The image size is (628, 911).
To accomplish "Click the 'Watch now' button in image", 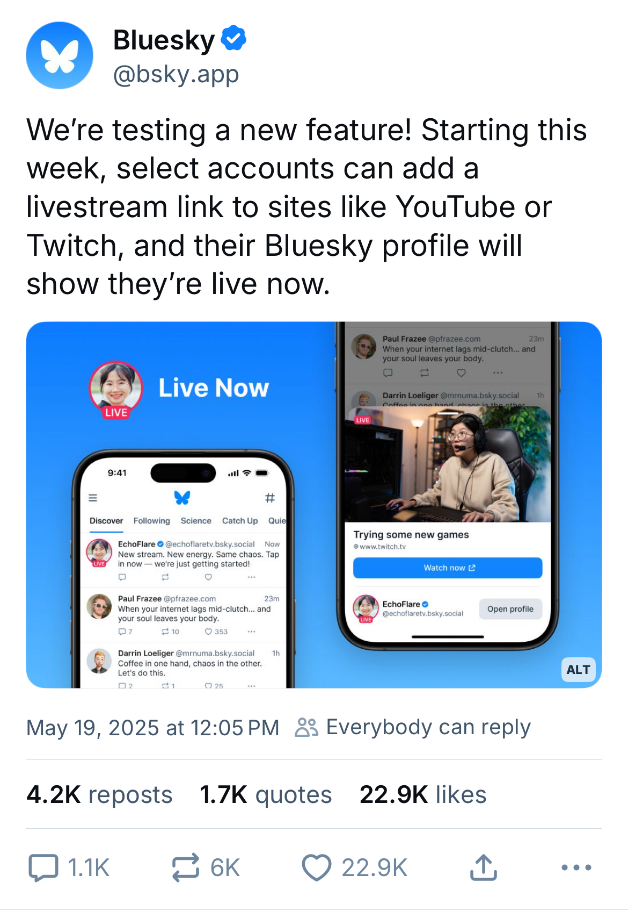I will click(x=448, y=568).
